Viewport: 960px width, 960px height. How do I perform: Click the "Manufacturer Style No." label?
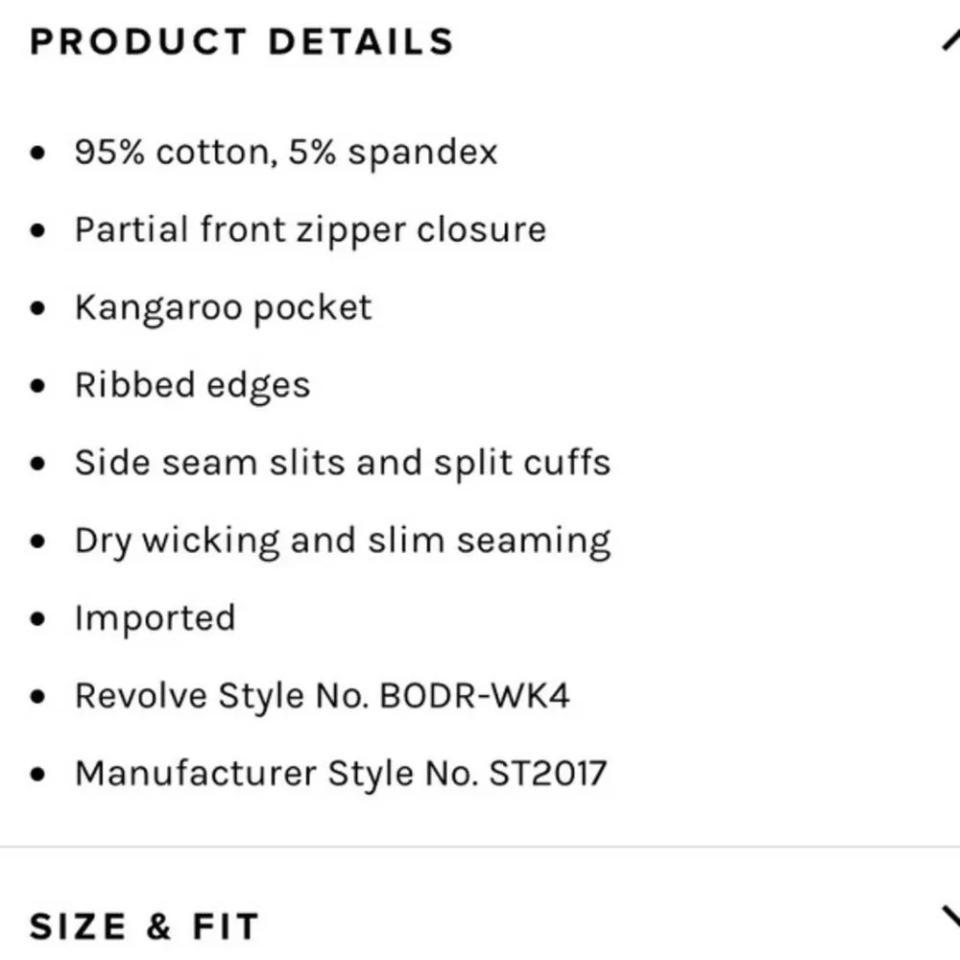pyautogui.click(x=276, y=773)
